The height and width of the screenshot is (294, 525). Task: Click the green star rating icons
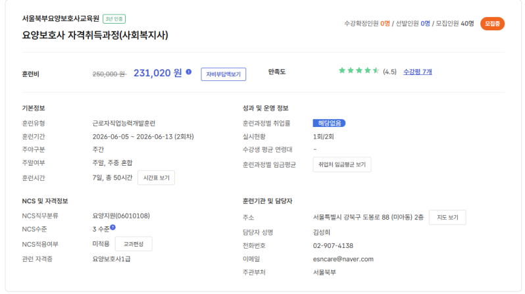(359, 71)
